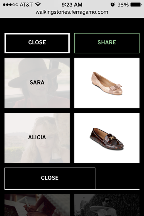This screenshot has height=216, width=144.
Task: Open Sara's story tile
Action: click(37, 83)
